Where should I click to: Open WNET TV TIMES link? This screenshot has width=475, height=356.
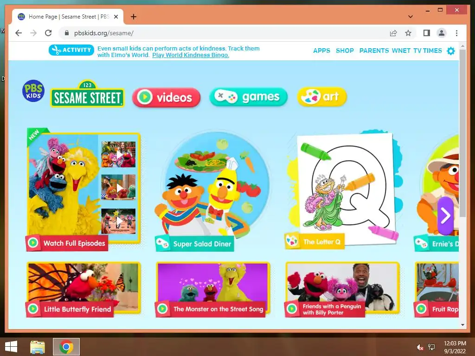[417, 51]
